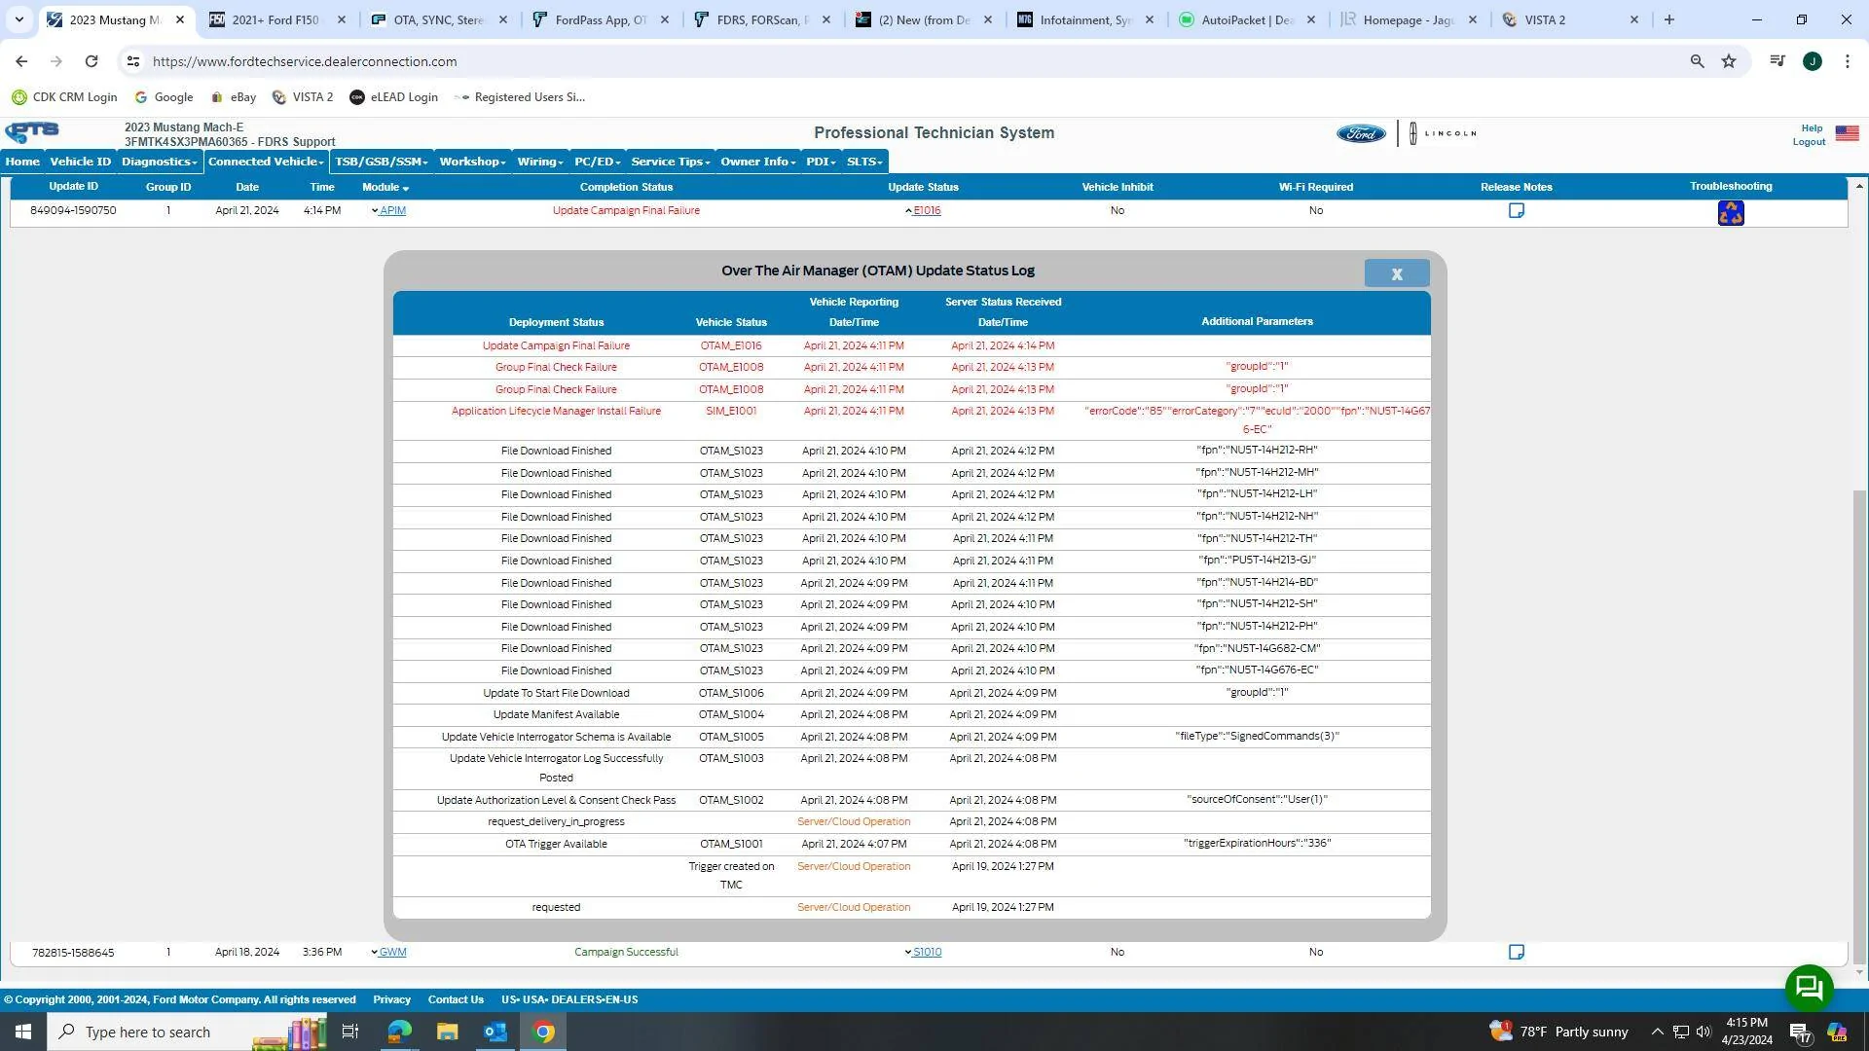Expand the S1010 update status link

tap(923, 952)
